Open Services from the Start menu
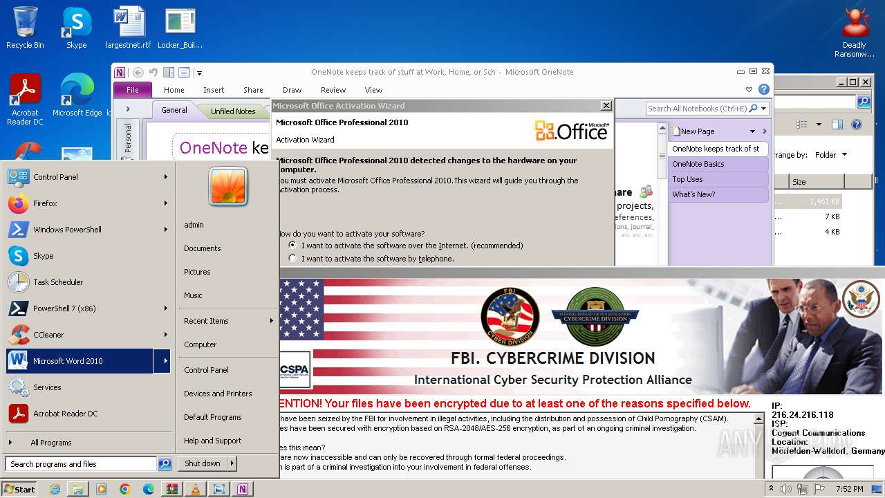The height and width of the screenshot is (498, 885). (88, 387)
